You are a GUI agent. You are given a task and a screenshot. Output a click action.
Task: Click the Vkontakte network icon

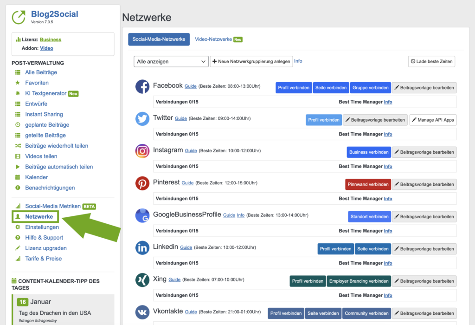coord(142,312)
